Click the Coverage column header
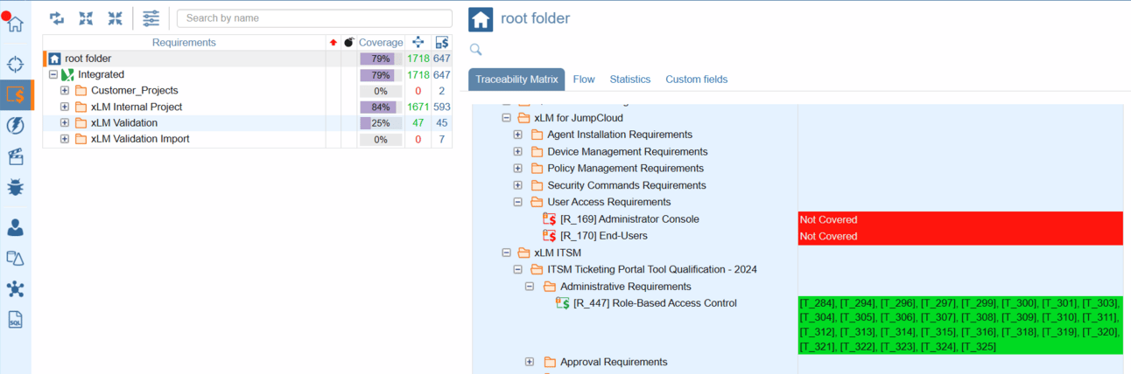This screenshot has height=374, width=1131. pos(381,42)
